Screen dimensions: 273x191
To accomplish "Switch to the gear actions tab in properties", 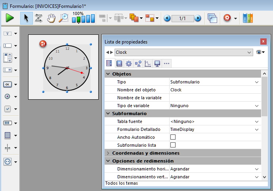I will tap(129, 63).
